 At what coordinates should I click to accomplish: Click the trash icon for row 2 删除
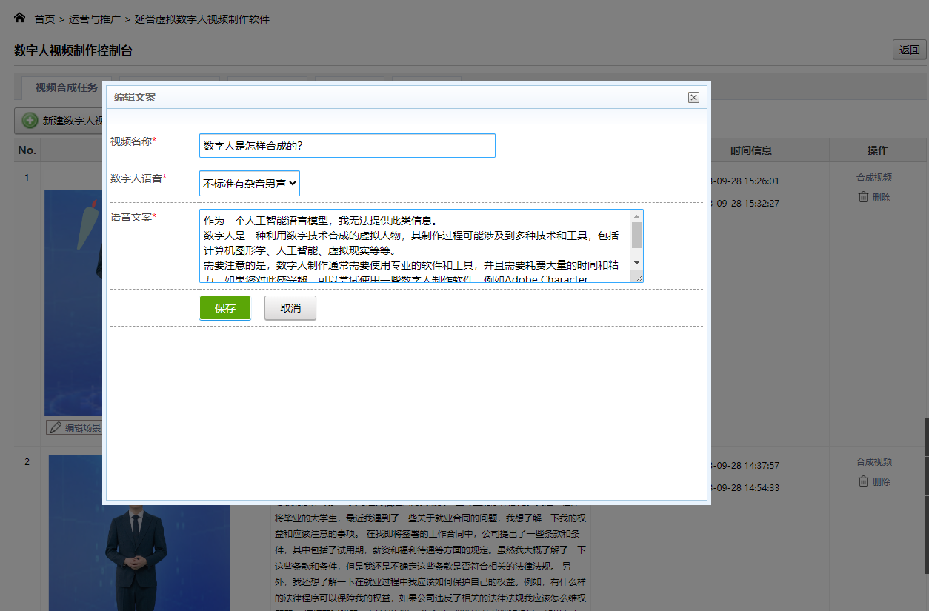tap(863, 481)
